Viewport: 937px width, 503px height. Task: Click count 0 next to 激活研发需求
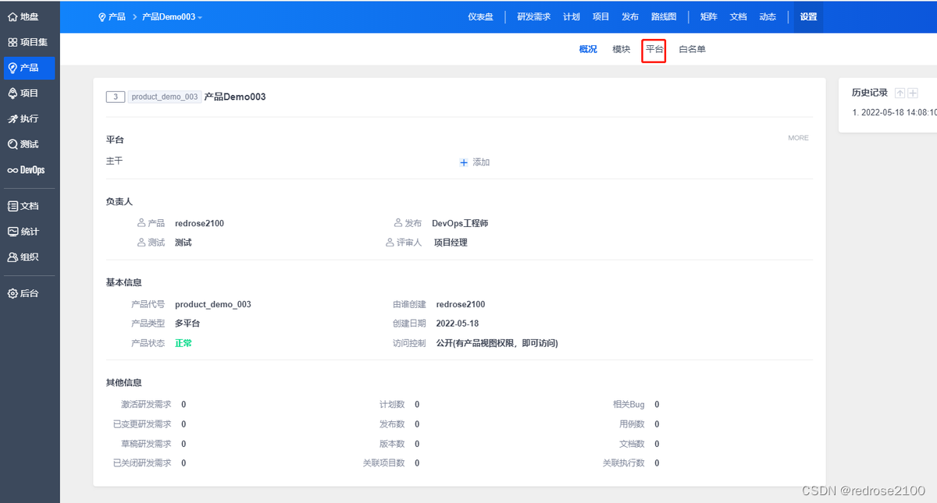pyautogui.click(x=183, y=405)
